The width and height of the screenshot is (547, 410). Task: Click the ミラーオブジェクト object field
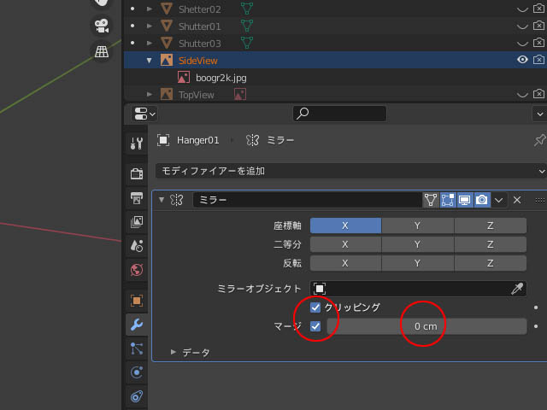(418, 289)
